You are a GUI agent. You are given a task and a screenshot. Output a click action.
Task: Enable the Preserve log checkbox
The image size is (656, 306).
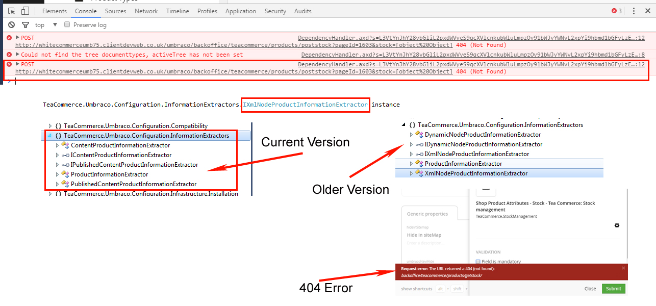coord(67,24)
